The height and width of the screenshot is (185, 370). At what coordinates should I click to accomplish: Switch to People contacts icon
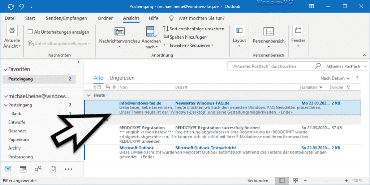(38, 169)
